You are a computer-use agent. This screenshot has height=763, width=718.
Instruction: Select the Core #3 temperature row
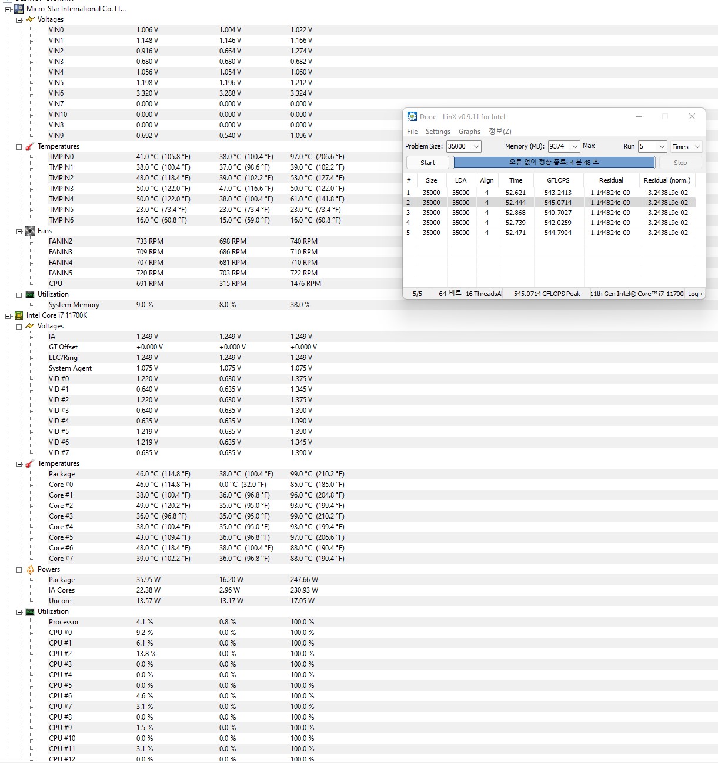382,516
